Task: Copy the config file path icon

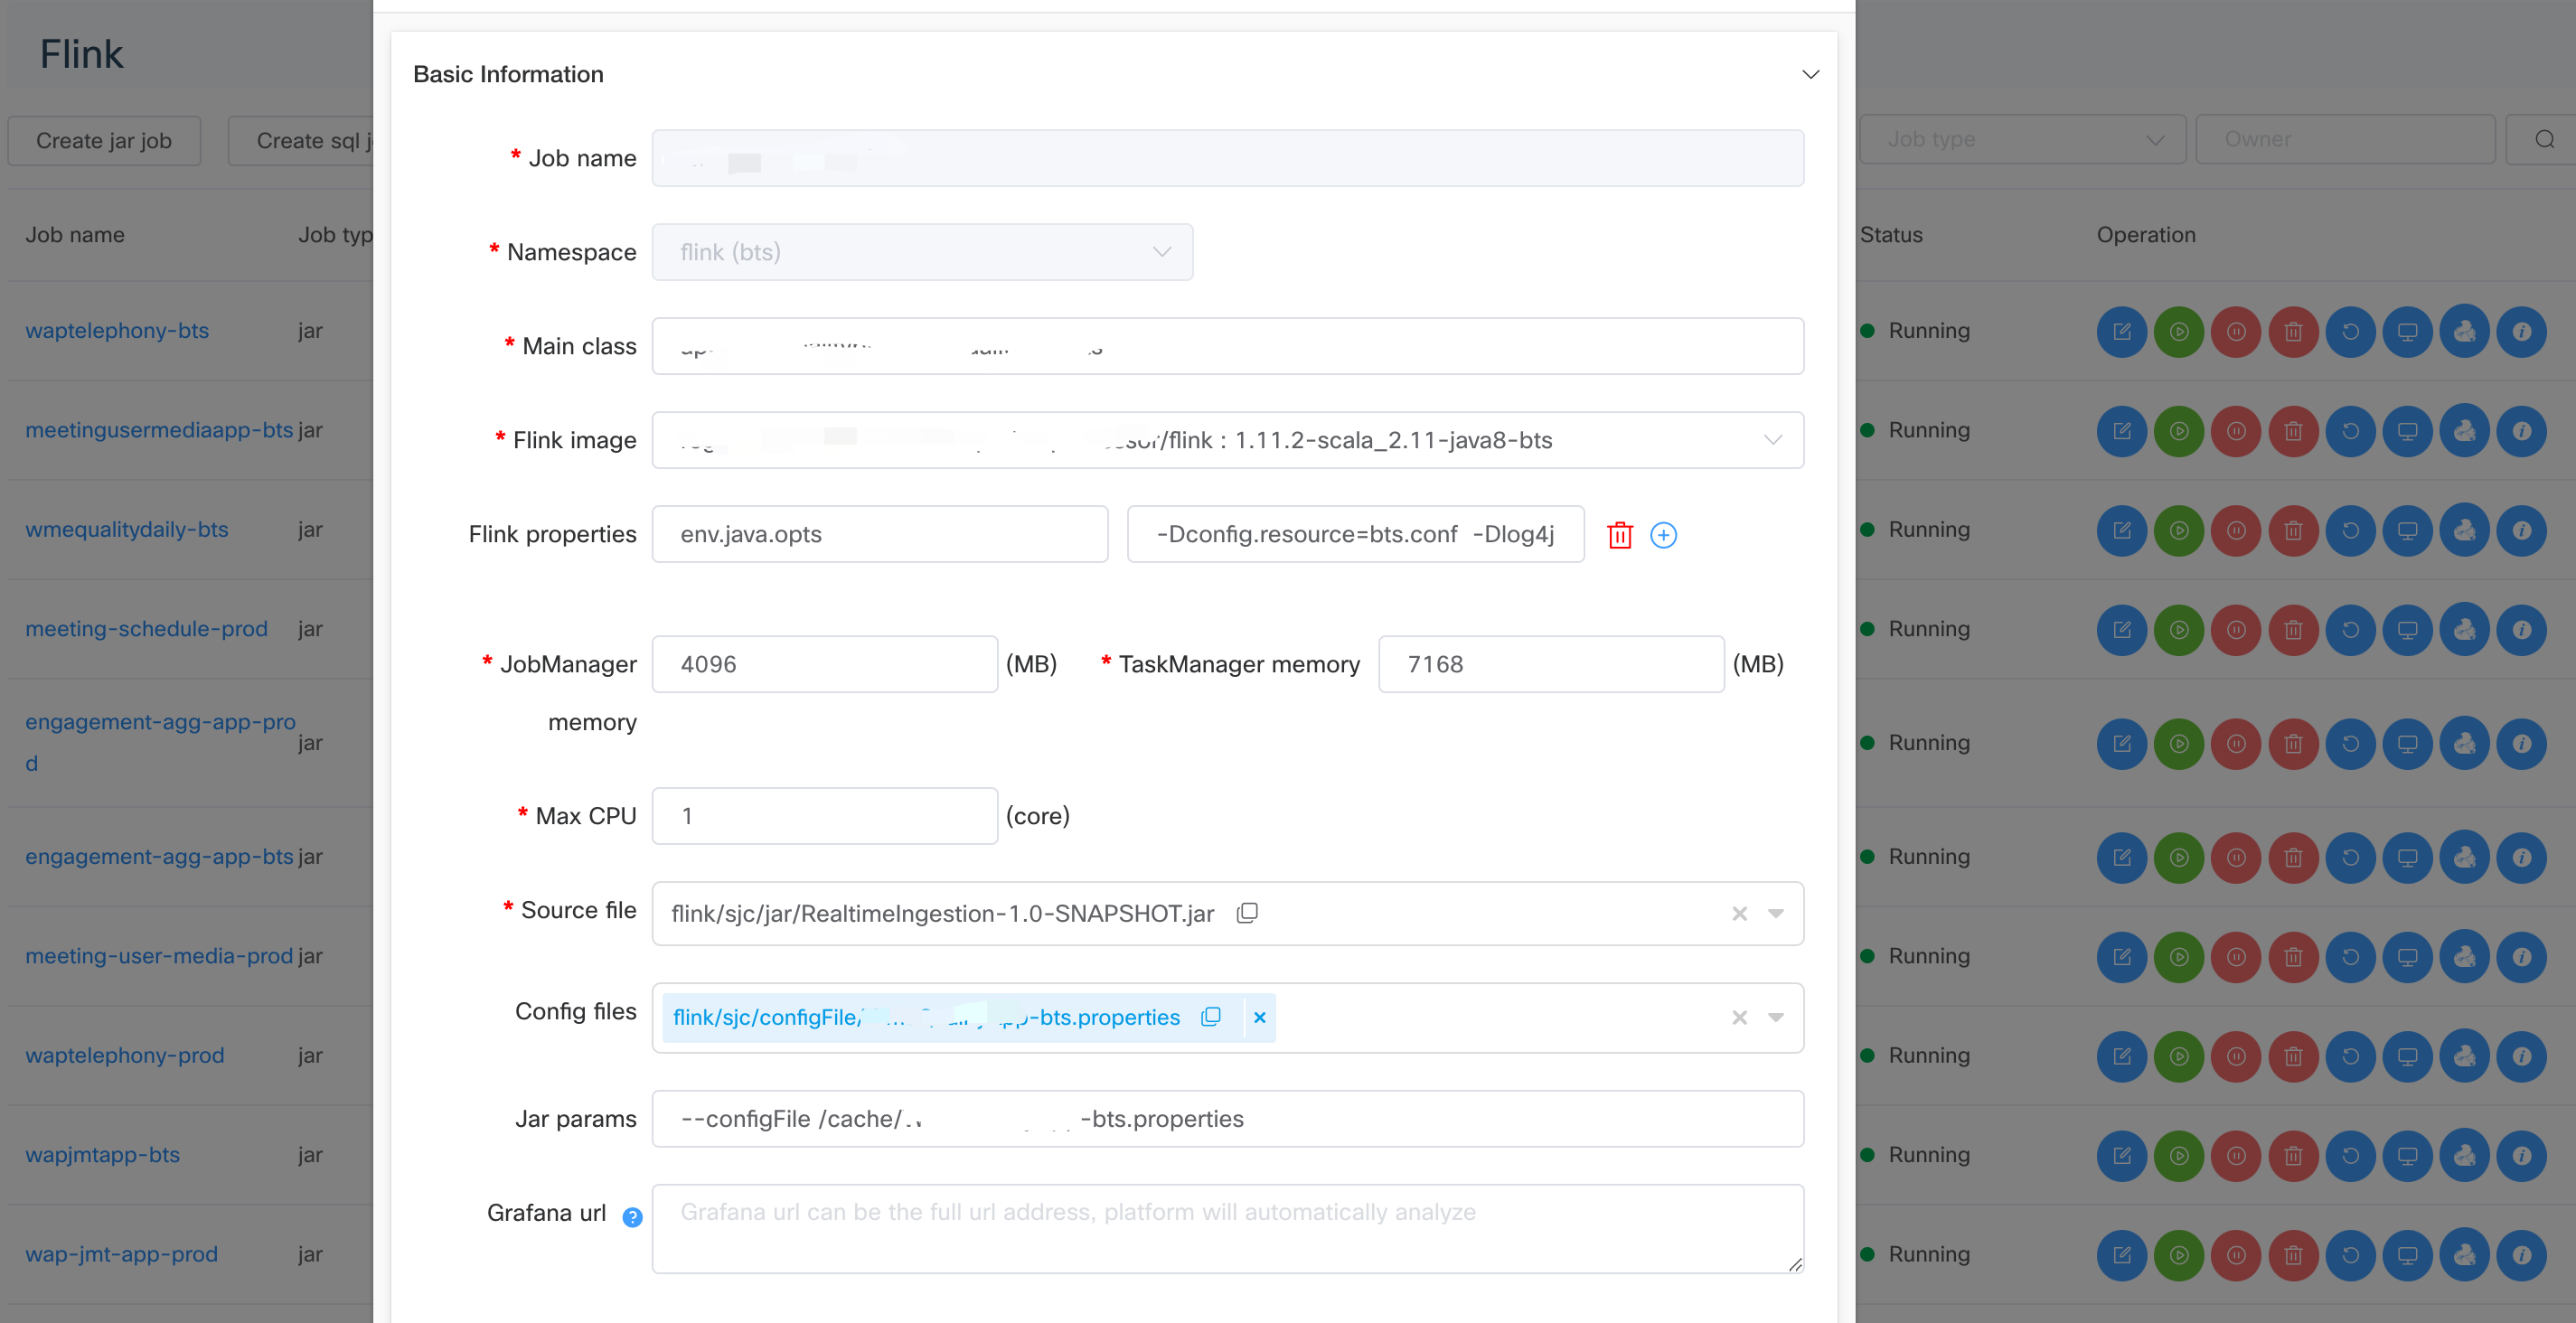Action: pyautogui.click(x=1210, y=1017)
